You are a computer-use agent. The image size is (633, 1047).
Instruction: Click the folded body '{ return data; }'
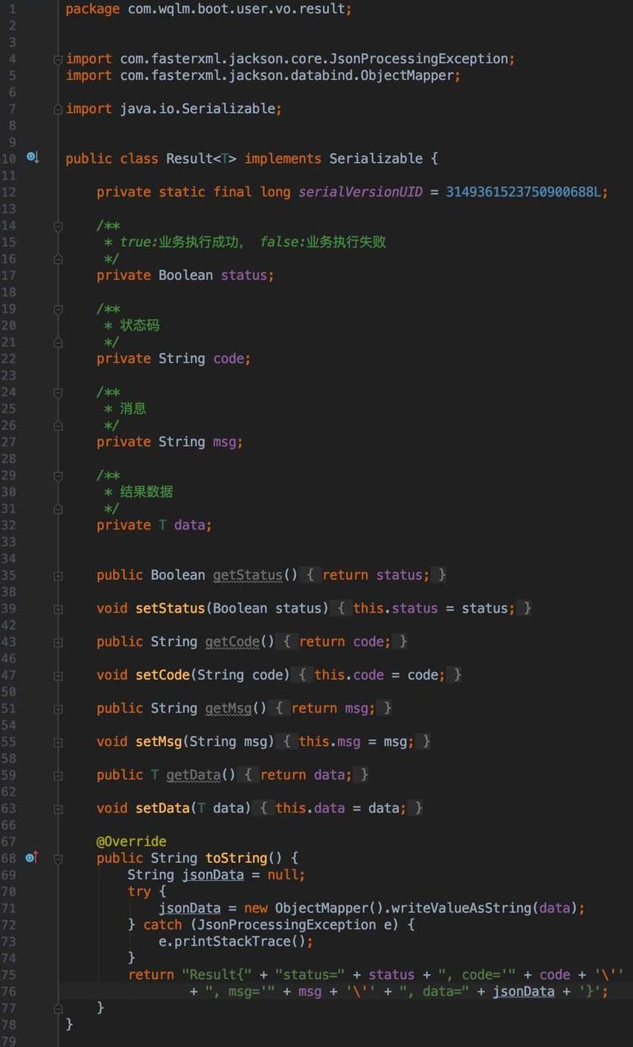(306, 775)
